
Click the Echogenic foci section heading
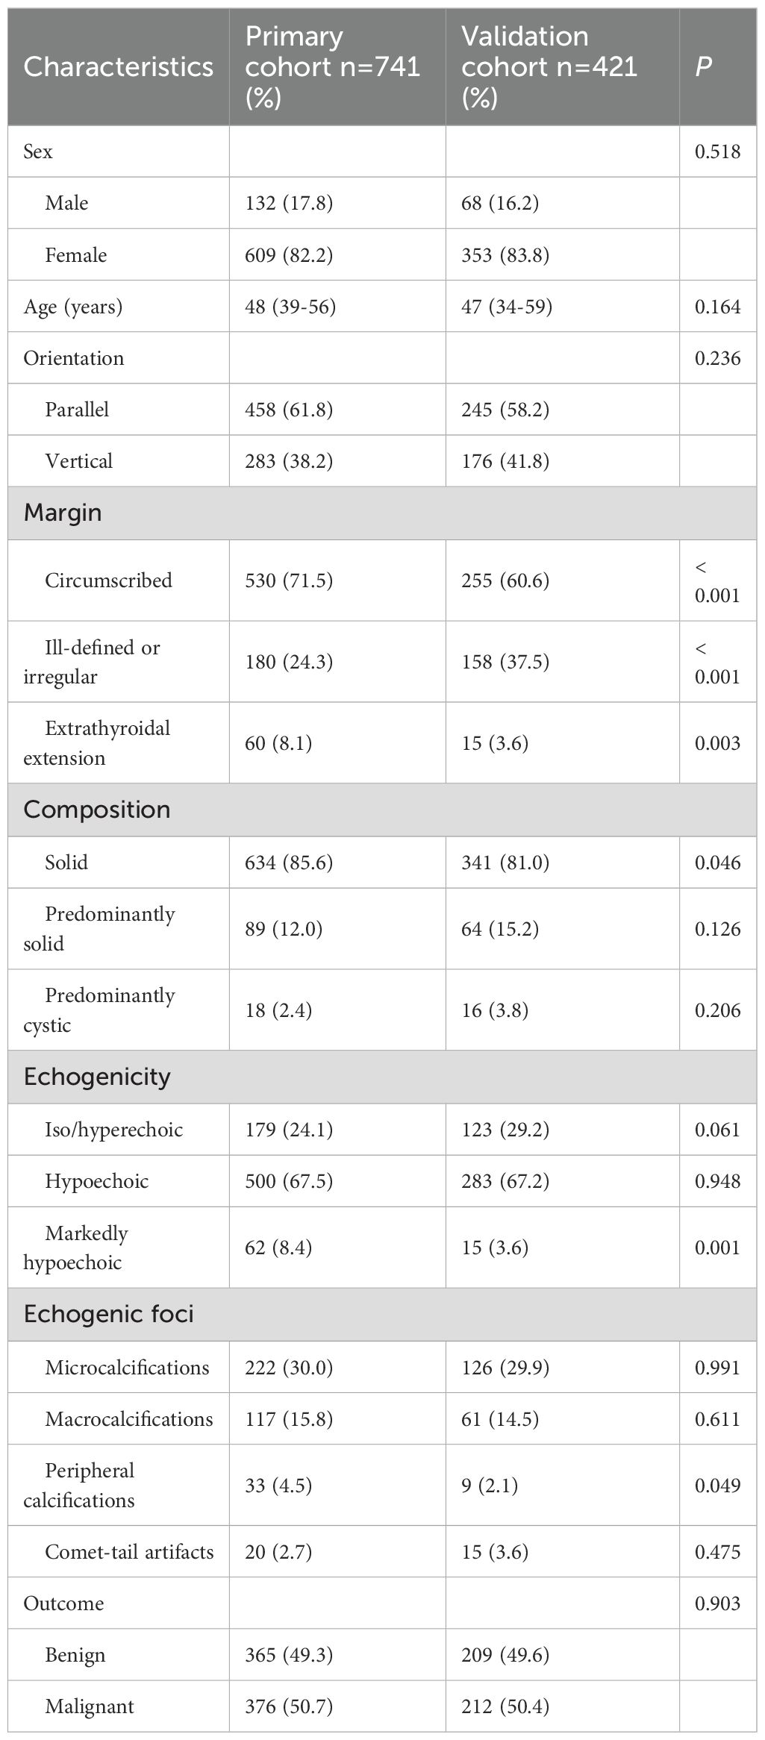(108, 1314)
